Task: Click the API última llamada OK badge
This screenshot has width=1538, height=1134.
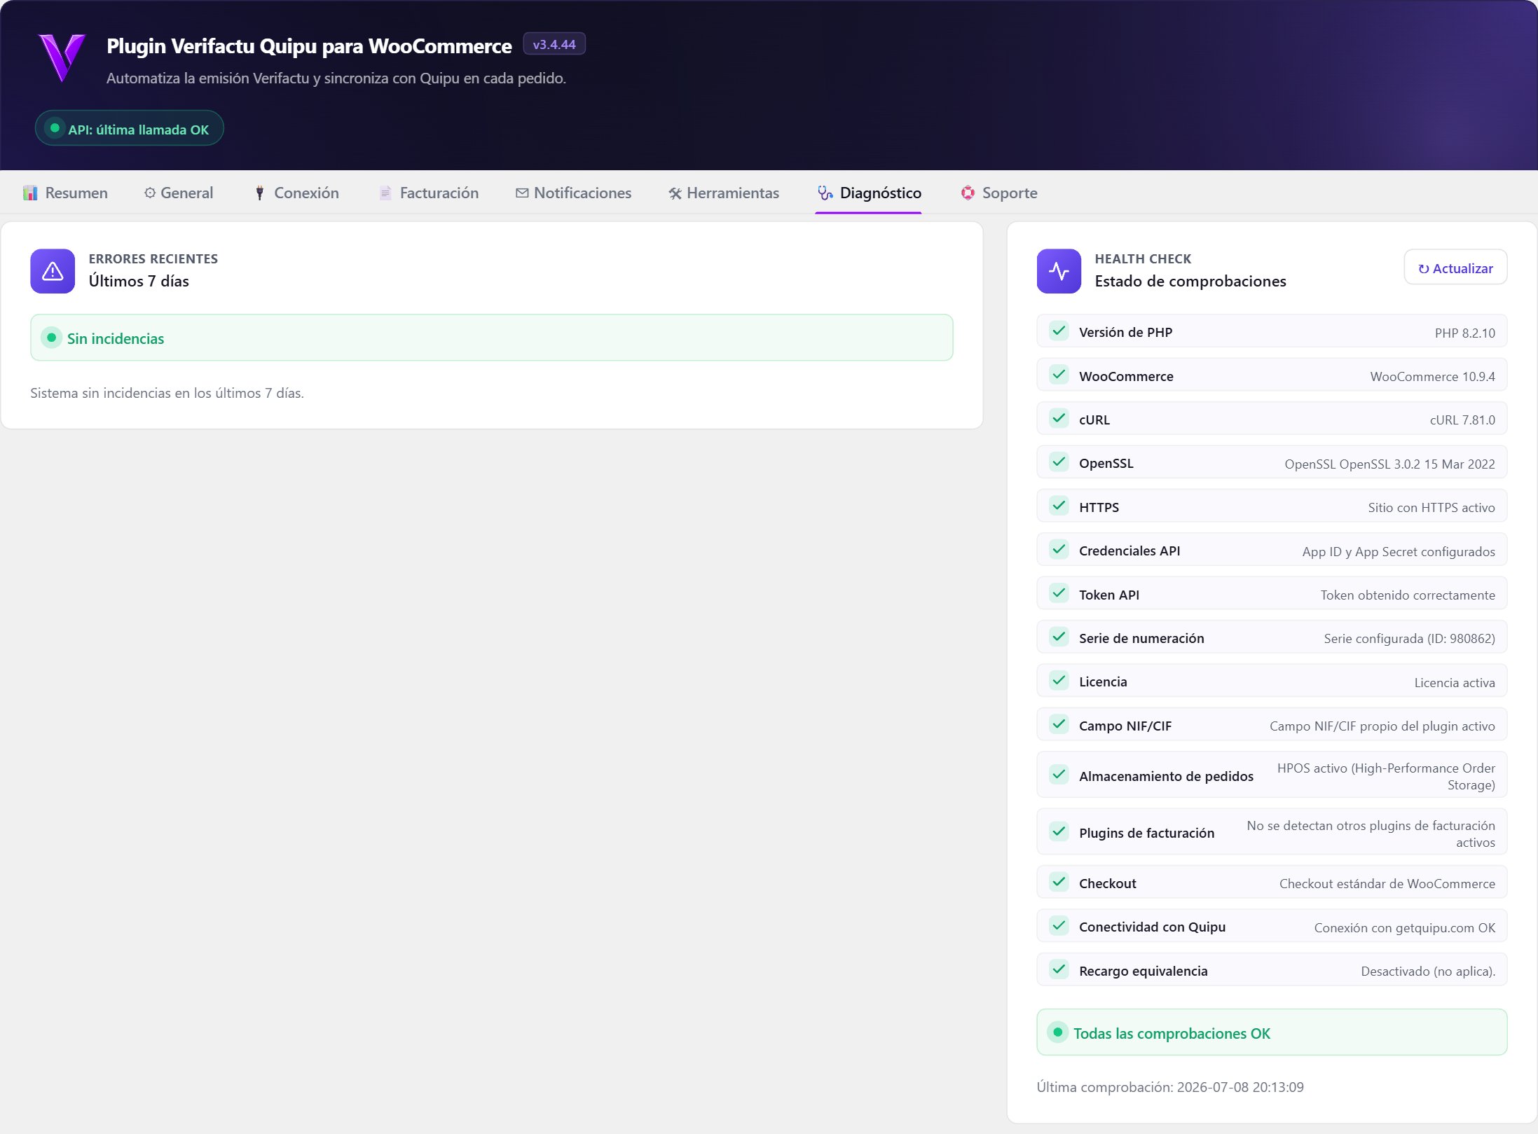Action: click(130, 129)
